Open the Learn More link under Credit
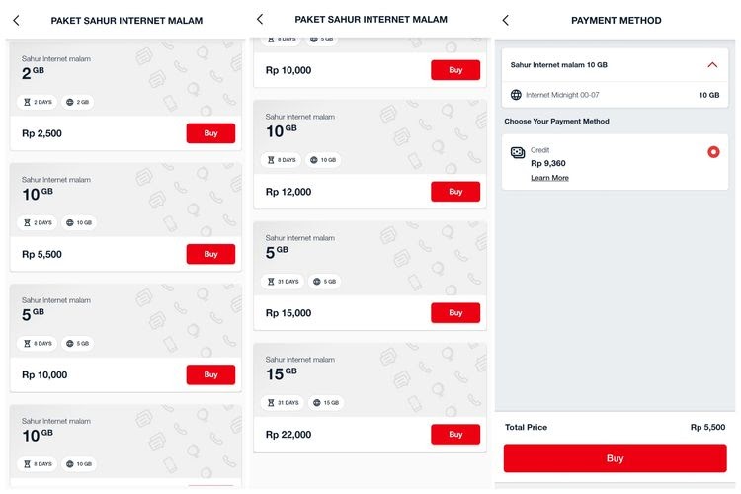This screenshot has height=494, width=741. pyautogui.click(x=549, y=178)
